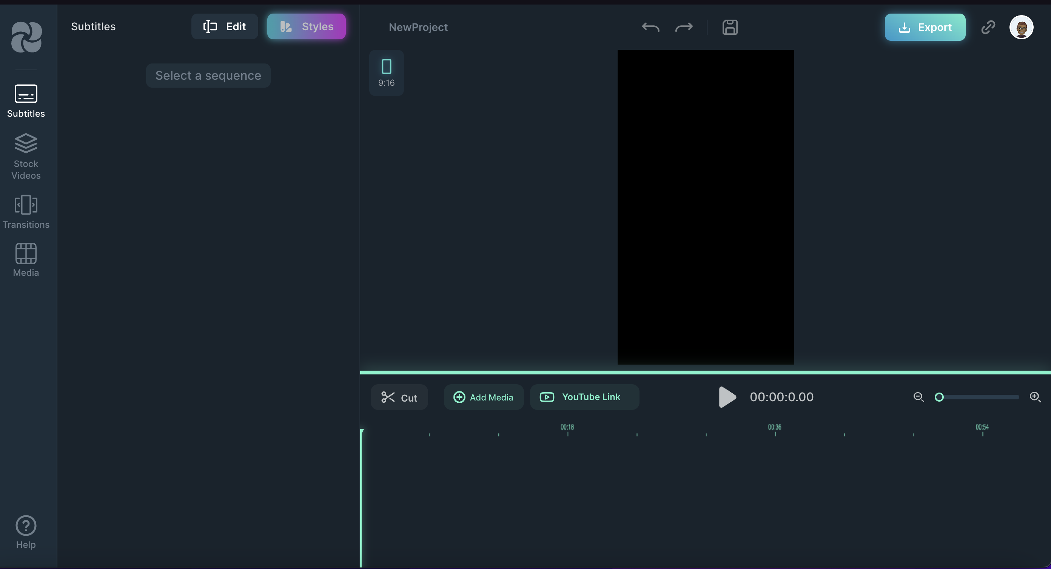Switch to the Edit tab

tap(224, 26)
